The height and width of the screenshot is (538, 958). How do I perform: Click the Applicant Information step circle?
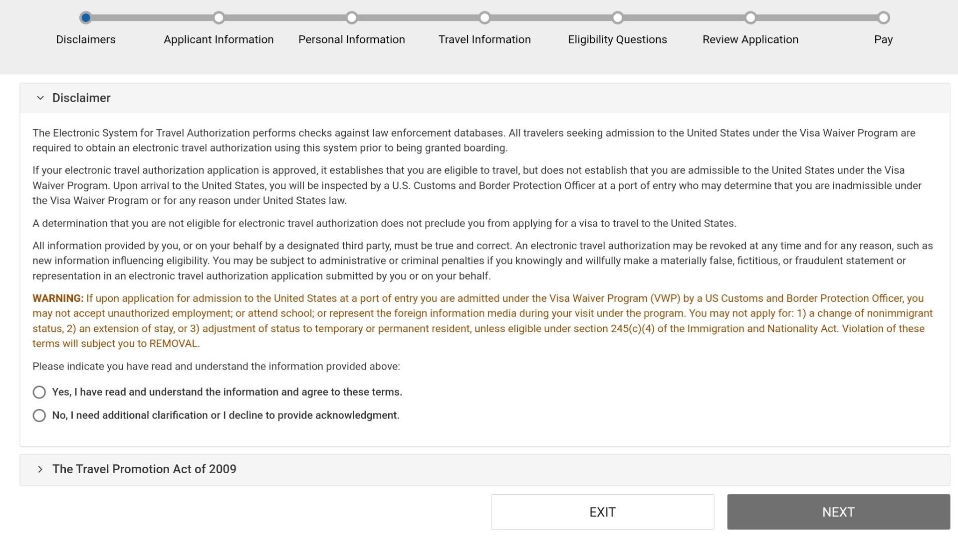coord(219,18)
